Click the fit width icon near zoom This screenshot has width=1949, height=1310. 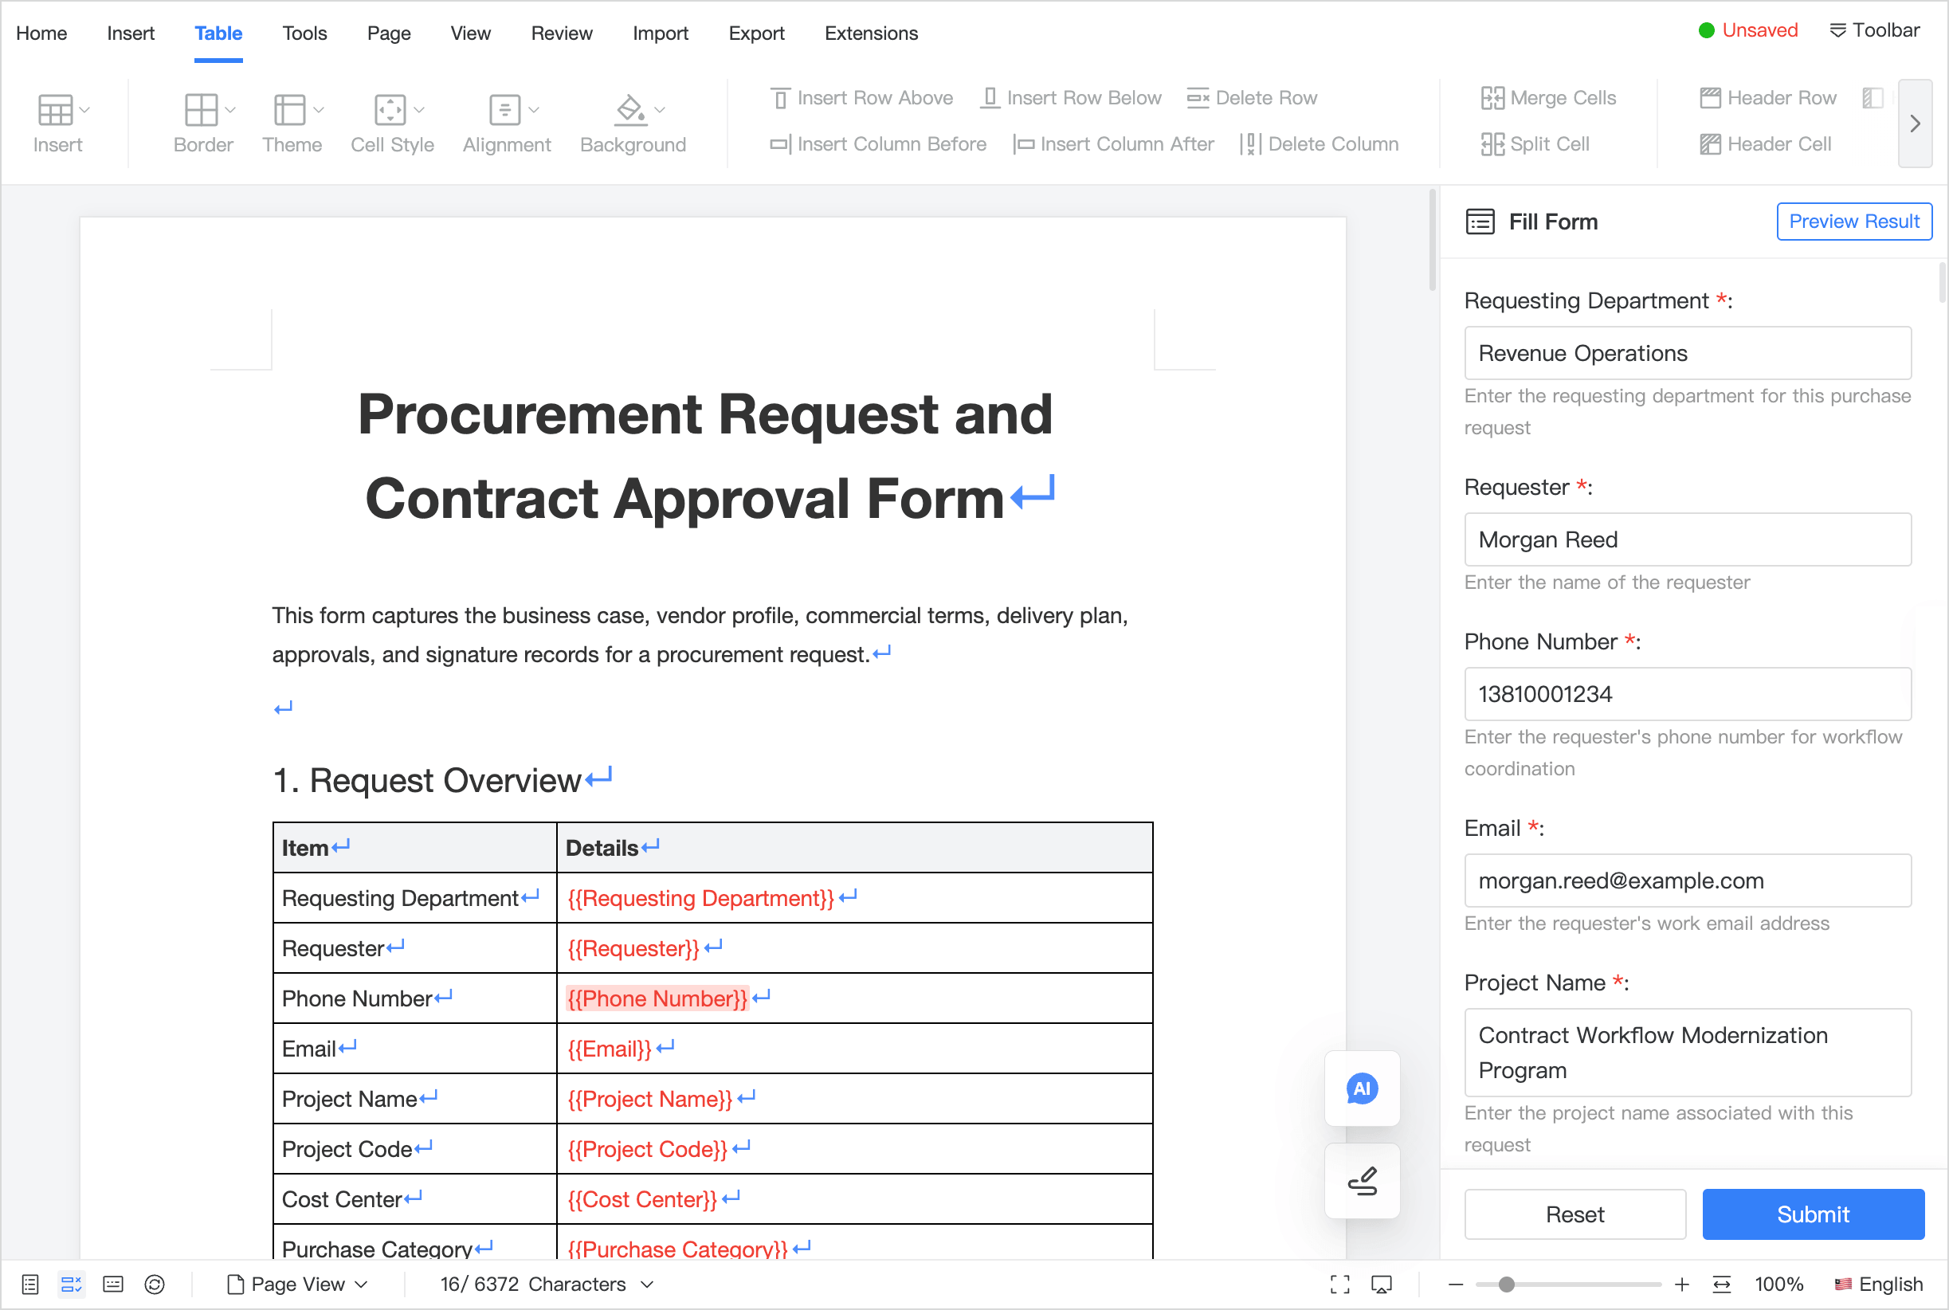(1722, 1284)
